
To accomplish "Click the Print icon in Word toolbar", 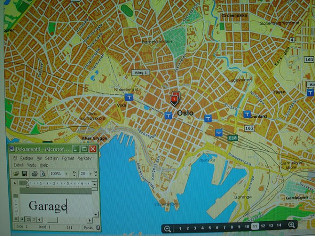I will coord(33,173).
